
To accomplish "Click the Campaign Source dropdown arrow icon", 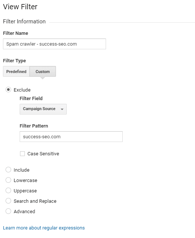I will coord(62,109).
